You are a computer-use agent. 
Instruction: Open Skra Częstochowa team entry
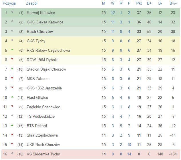click(42, 135)
